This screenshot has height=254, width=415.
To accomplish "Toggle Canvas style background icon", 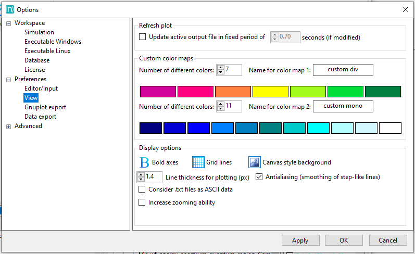I will point(254,162).
